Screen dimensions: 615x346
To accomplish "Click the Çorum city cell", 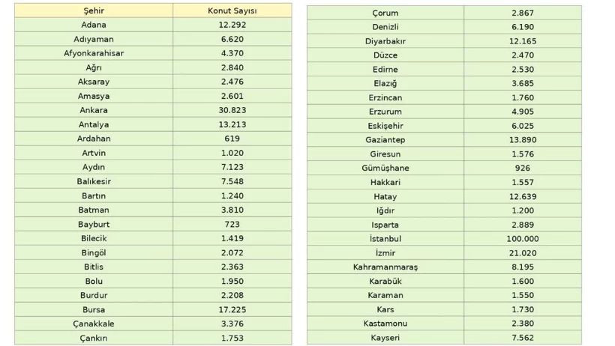I will coord(385,13).
